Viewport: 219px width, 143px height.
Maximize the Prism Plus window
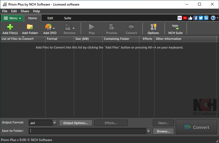pyautogui.click(x=199, y=4)
